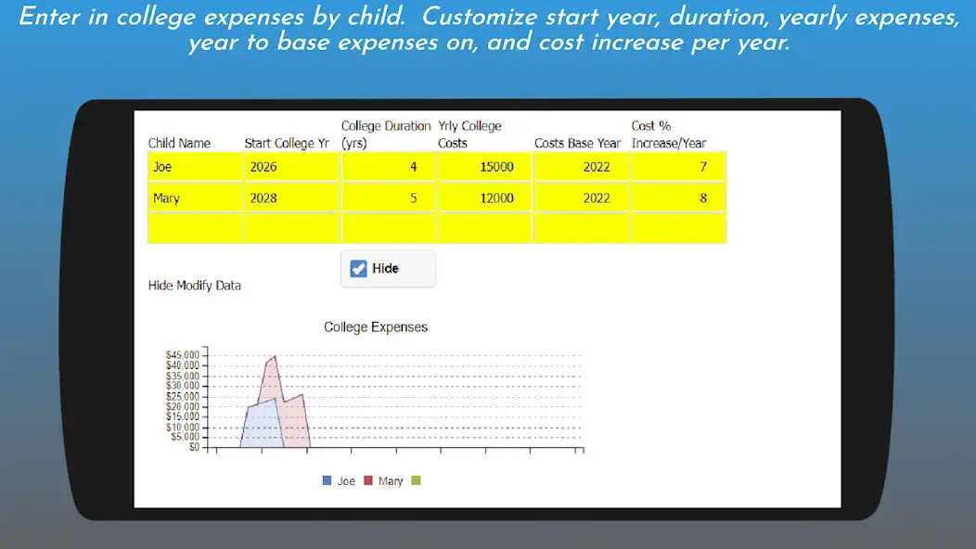
Task: Select the Hide Modify Data label
Action: pyautogui.click(x=194, y=286)
